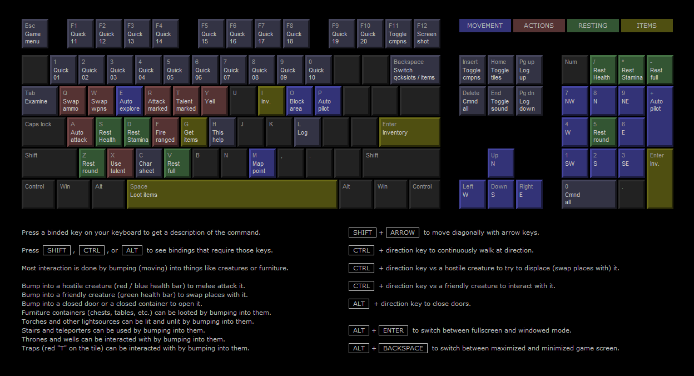The image size is (694, 376).
Task: Click the H This help key
Action: pyautogui.click(x=221, y=132)
